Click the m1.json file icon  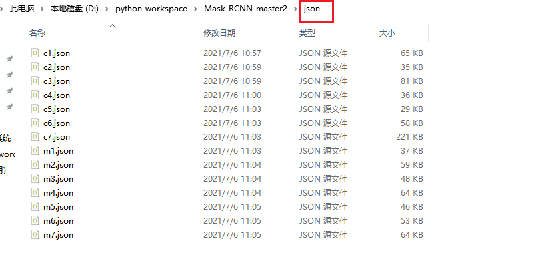tap(35, 151)
